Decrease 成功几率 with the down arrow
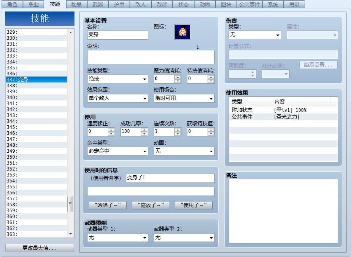351x257 pixels. [x=144, y=134]
